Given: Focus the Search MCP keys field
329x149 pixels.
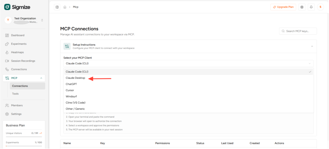Looking at the screenshot, I should pos(298,31).
